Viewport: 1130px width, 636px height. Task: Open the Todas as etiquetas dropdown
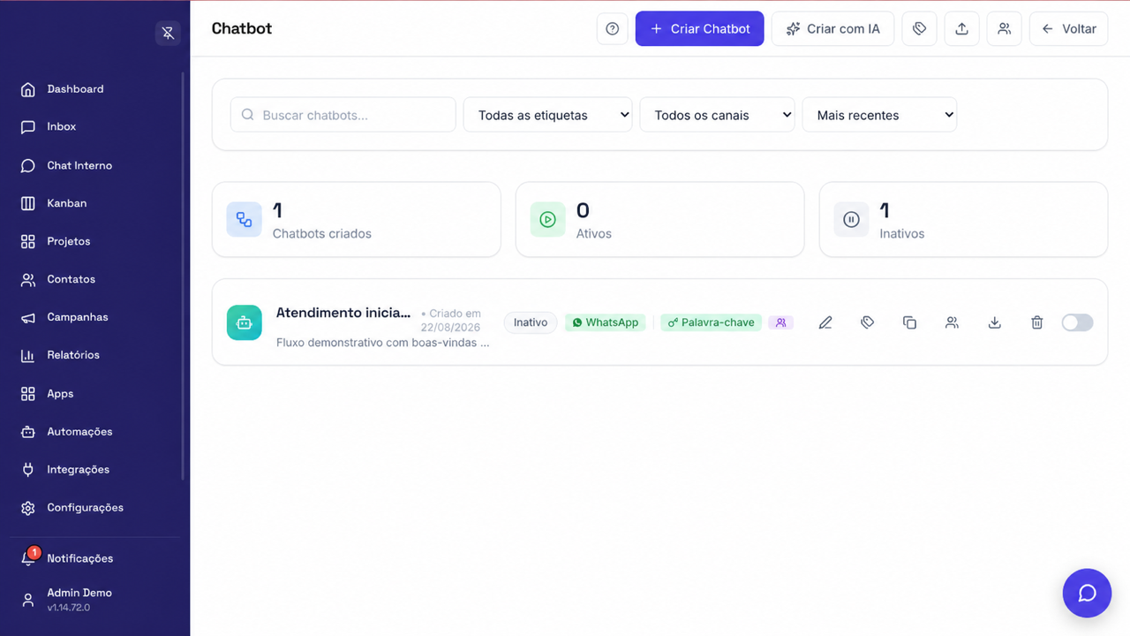(547, 115)
